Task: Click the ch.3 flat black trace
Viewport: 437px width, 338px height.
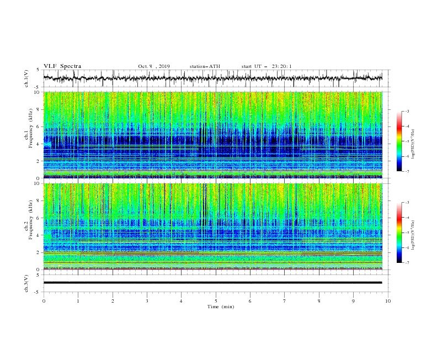Action: pos(212,283)
